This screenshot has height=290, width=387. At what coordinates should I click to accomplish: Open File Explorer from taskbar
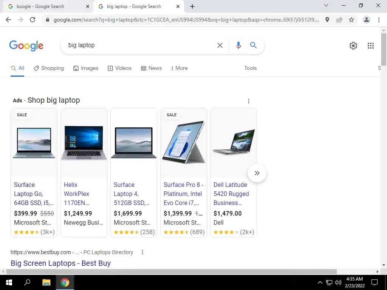pyautogui.click(x=46, y=282)
